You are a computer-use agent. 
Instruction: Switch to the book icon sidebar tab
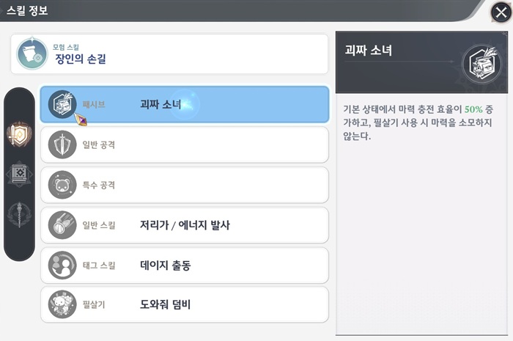point(19,175)
